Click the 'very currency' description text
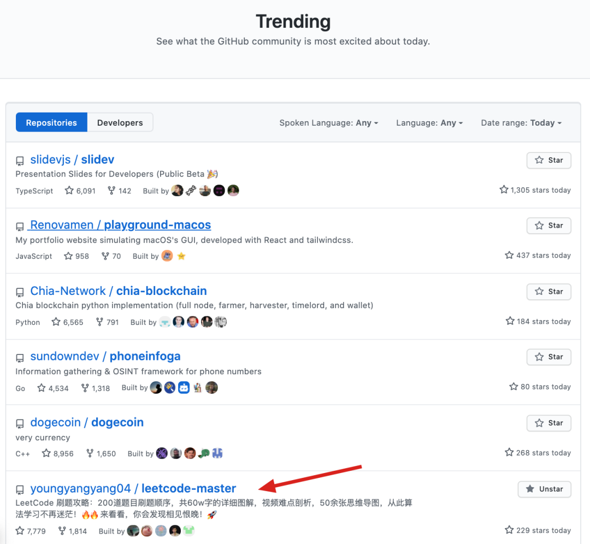 click(43, 437)
